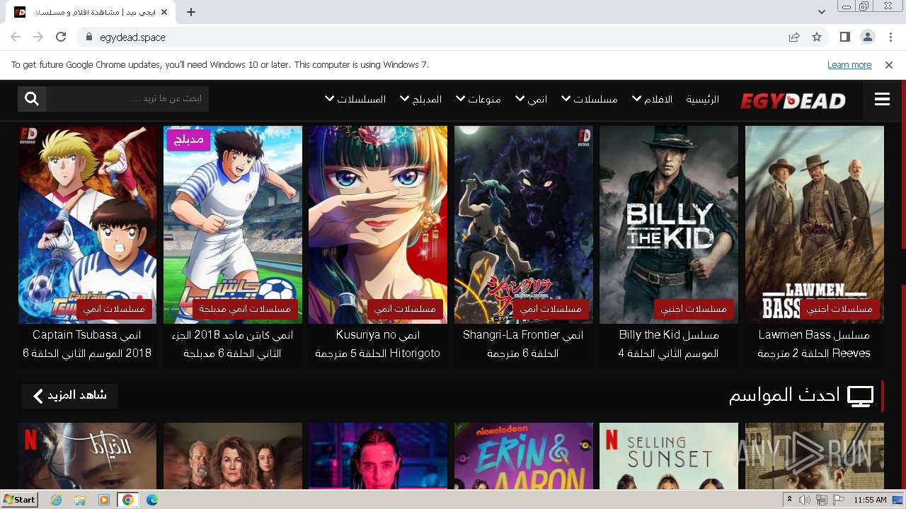The image size is (906, 509).
Task: Open Action Center flag icon
Action: tap(839, 500)
